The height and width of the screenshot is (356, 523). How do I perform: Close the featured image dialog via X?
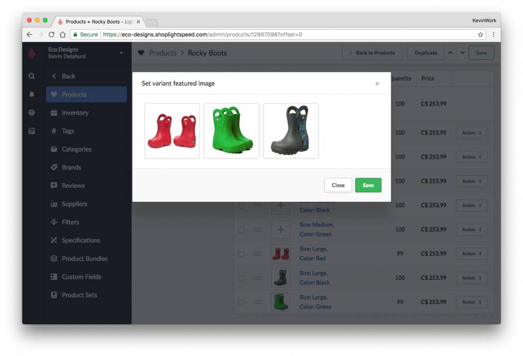point(377,84)
